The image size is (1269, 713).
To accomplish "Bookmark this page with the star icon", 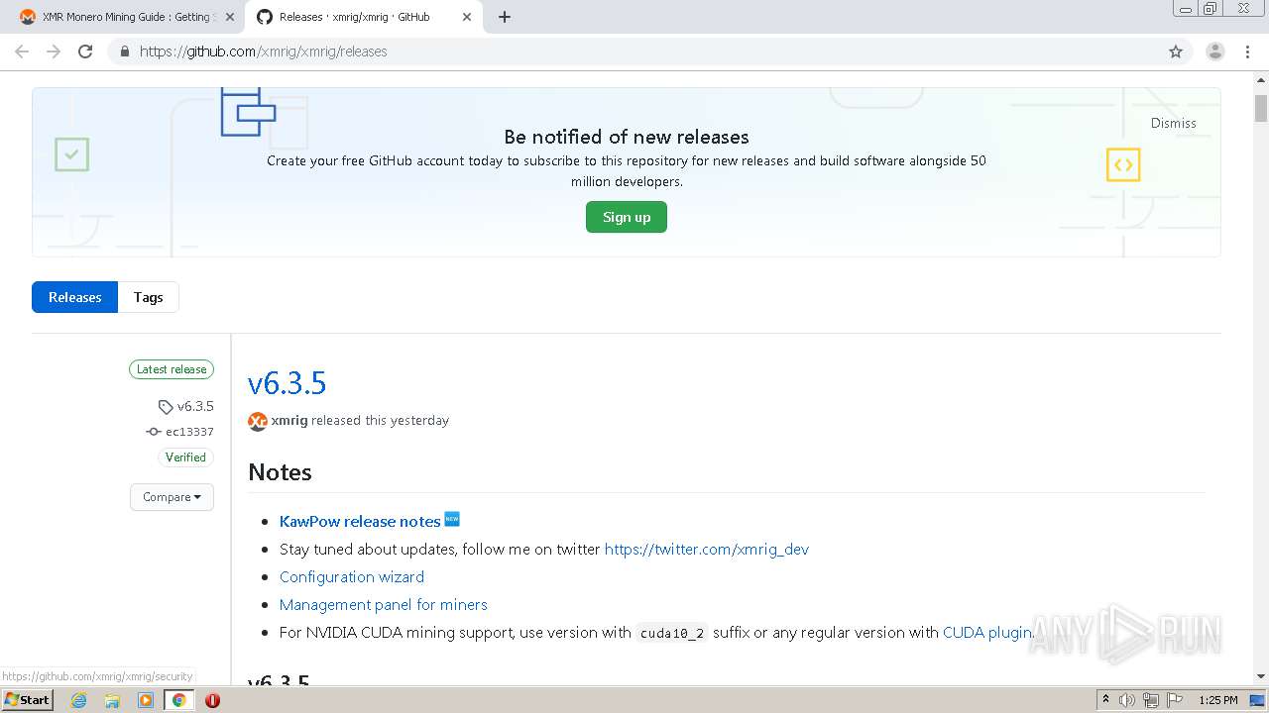I will tap(1176, 51).
